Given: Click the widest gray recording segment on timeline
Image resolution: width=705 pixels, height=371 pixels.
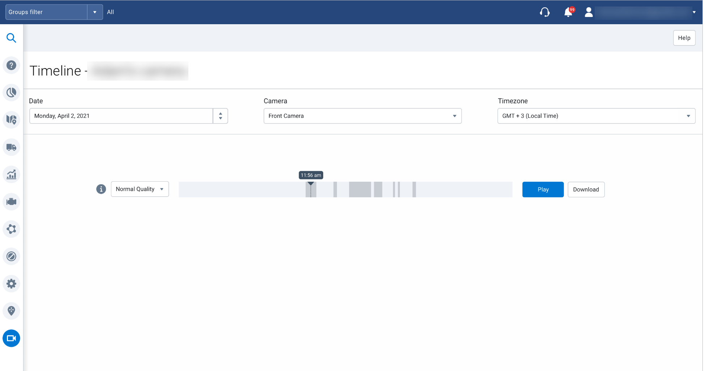Looking at the screenshot, I should [x=360, y=189].
